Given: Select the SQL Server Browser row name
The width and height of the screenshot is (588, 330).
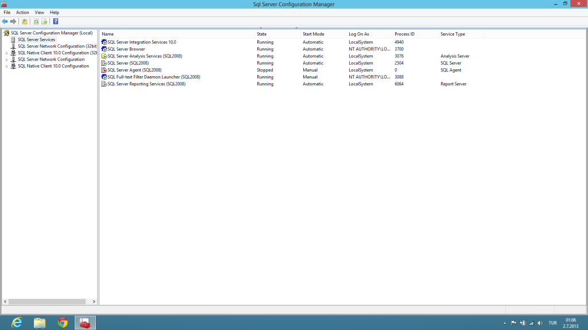Looking at the screenshot, I should (x=126, y=49).
